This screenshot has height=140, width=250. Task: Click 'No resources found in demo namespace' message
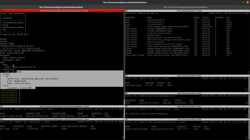pyautogui.click(x=146, y=114)
